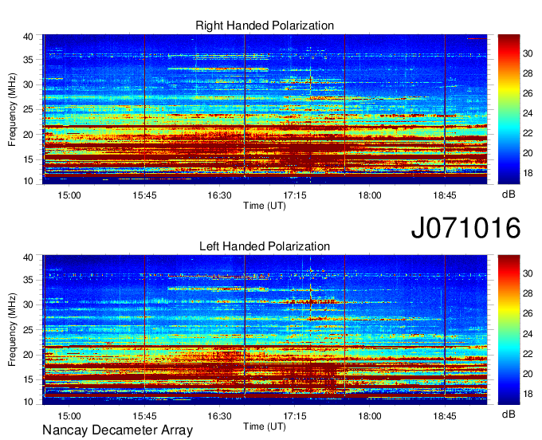The width and height of the screenshot is (542, 440).
Task: Click 35 MHz tick on bottom panel
Action: [x=28, y=280]
